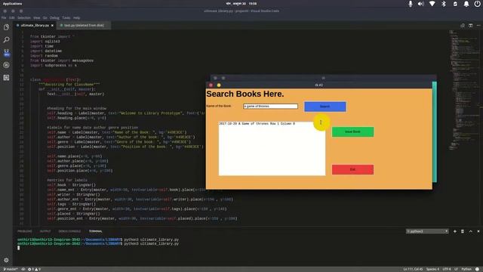Screen dimensions: 483x272
Task: Open the Go menu
Action: 45,18
